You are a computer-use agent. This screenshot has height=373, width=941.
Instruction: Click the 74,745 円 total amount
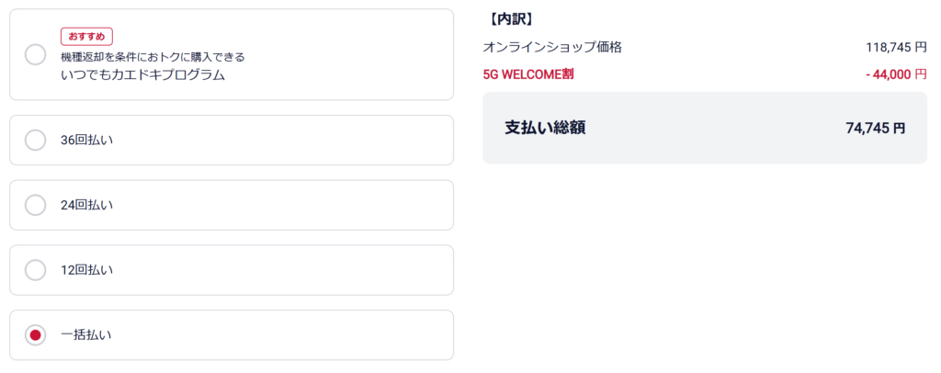(x=875, y=129)
